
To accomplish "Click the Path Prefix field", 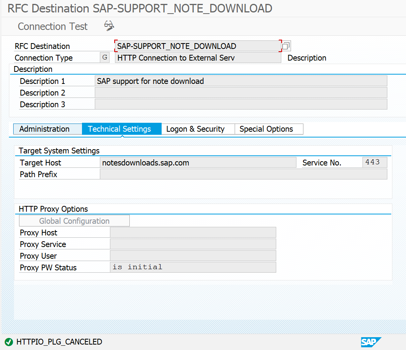I will (x=243, y=174).
